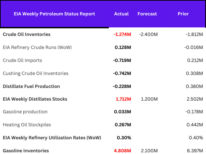Click actual value 0.033M
Screen dimensions: 206x154
(123, 112)
